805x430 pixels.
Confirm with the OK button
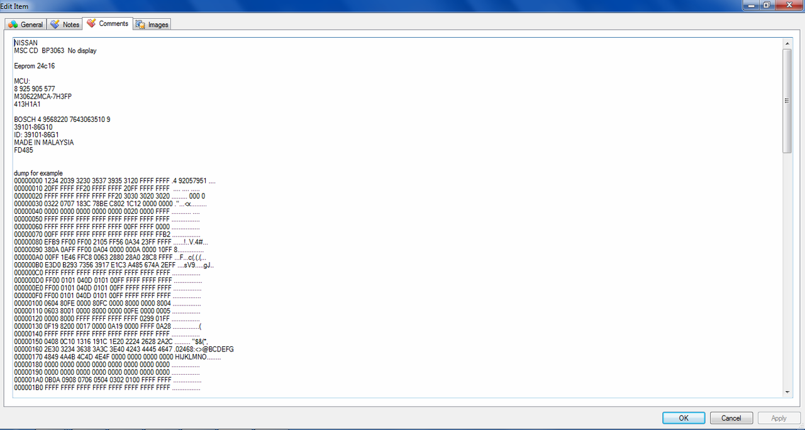tap(684, 418)
